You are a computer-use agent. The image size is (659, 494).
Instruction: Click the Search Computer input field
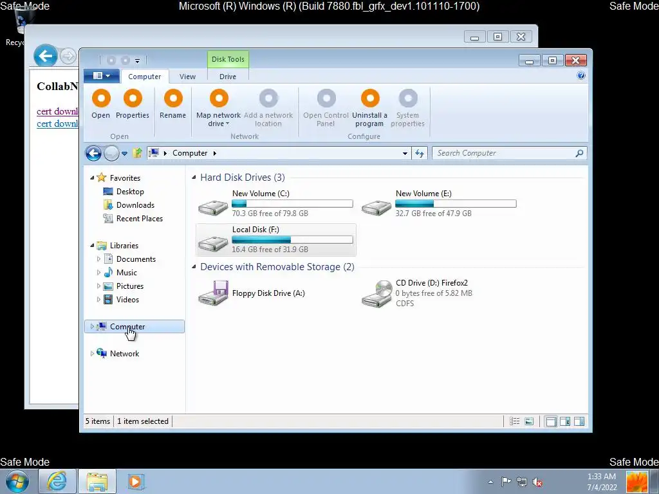point(505,153)
